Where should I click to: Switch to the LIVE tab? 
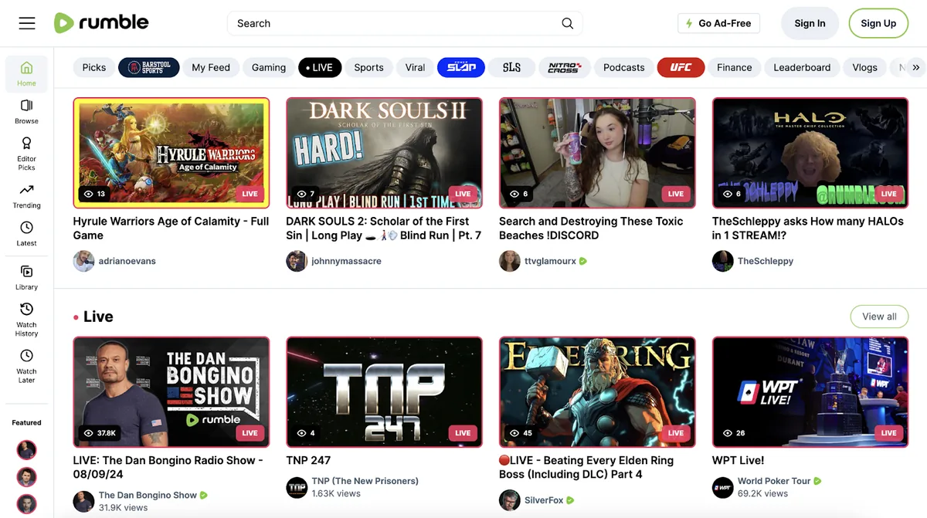[x=319, y=67]
